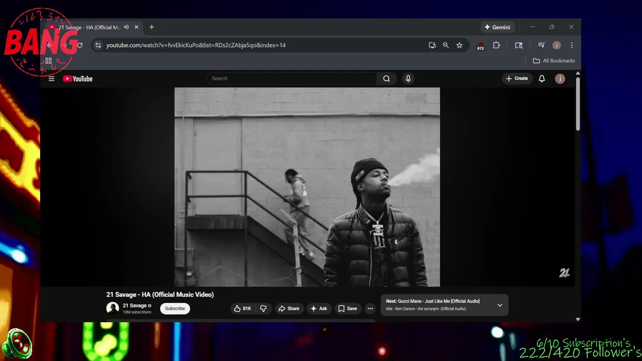Start voice search with the microphone icon

(x=408, y=79)
